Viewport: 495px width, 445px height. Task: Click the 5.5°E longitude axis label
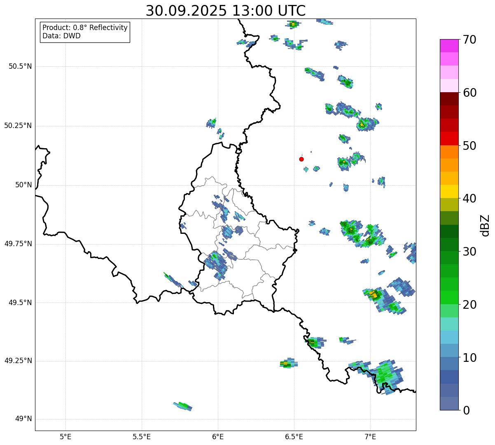(142, 436)
